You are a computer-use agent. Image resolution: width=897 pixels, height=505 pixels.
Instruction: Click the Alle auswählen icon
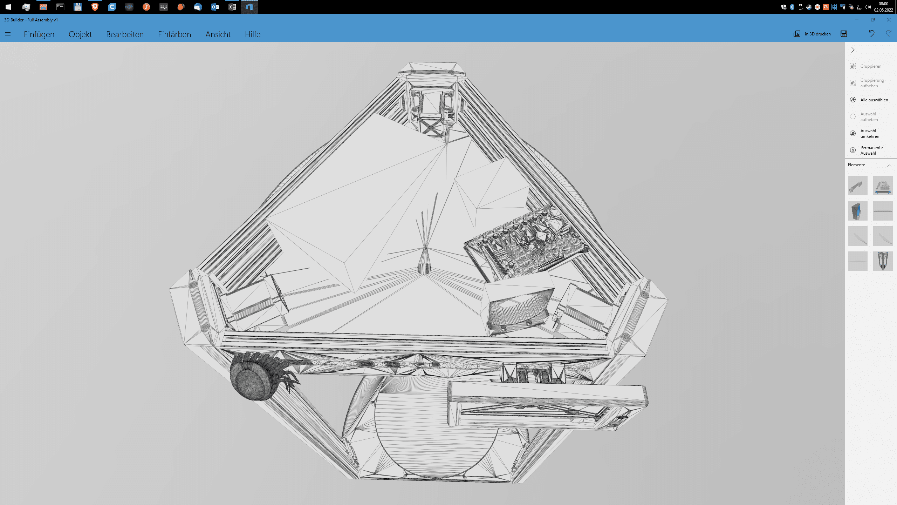coord(853,100)
